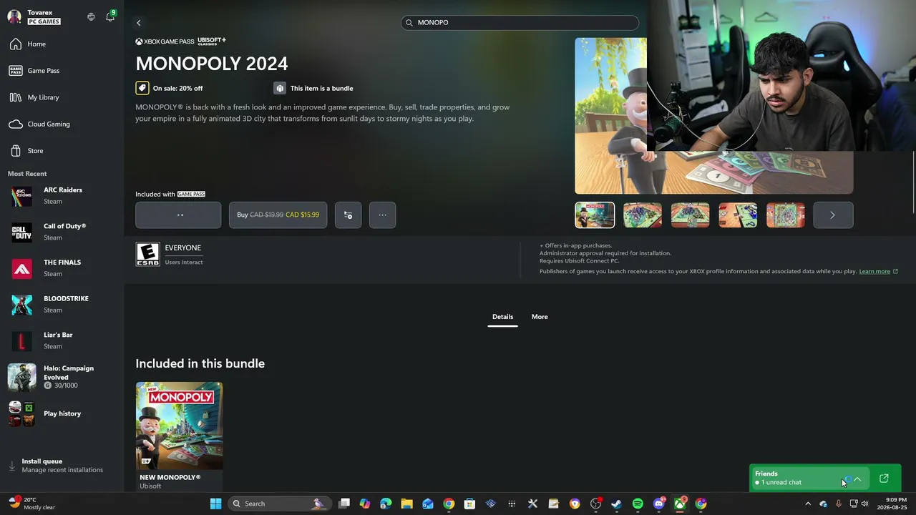The image size is (916, 515).
Task: Open THE FINALS from Most Recent
Action: [62, 268]
